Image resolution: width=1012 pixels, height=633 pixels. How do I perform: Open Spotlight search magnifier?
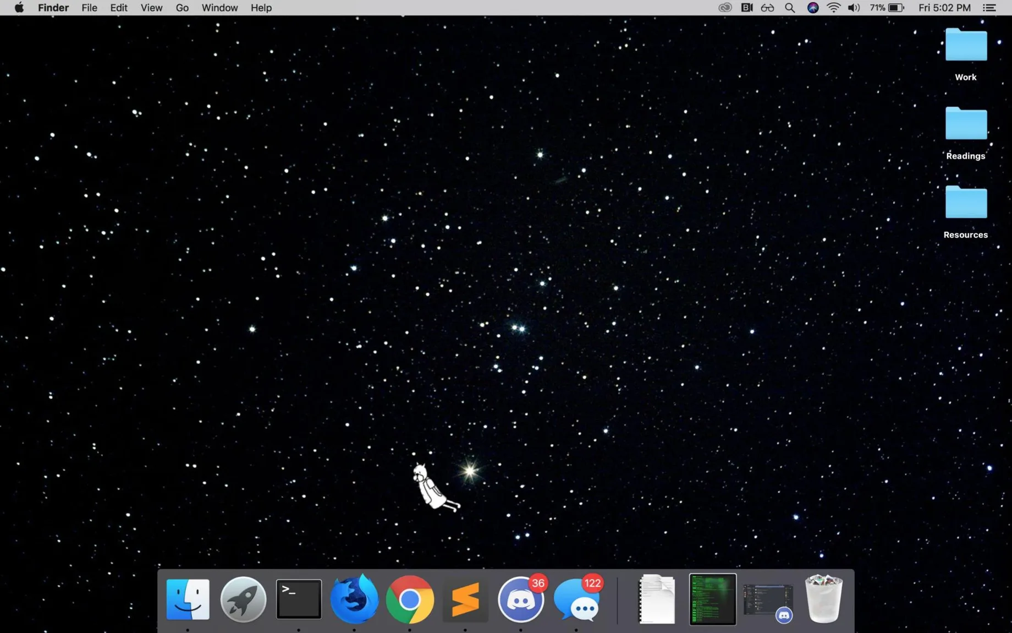pyautogui.click(x=790, y=8)
